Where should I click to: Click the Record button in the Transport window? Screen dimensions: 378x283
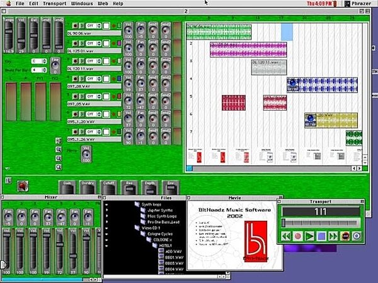point(298,236)
